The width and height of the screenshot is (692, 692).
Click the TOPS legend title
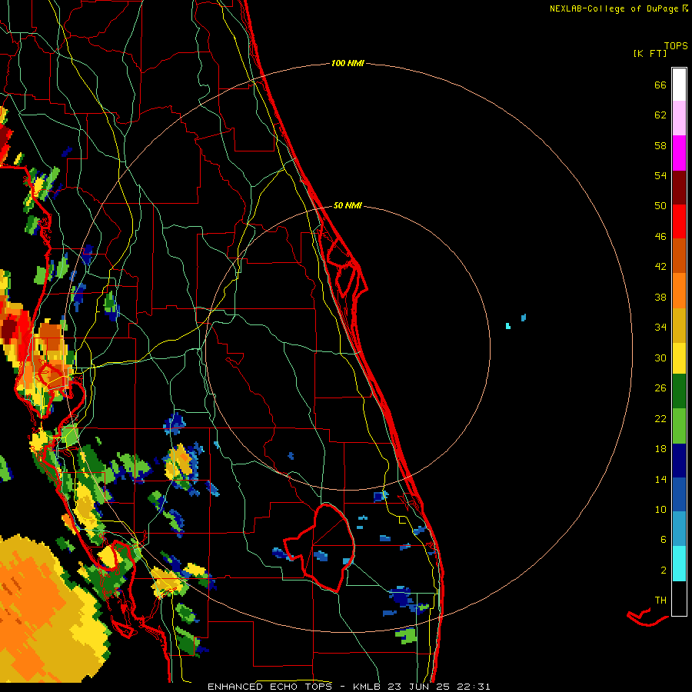676,46
